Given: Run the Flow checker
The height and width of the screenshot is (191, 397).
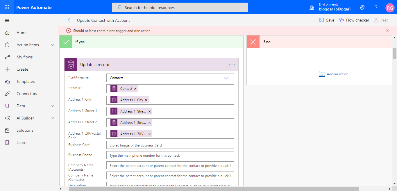Looking at the screenshot, I should coord(354,20).
